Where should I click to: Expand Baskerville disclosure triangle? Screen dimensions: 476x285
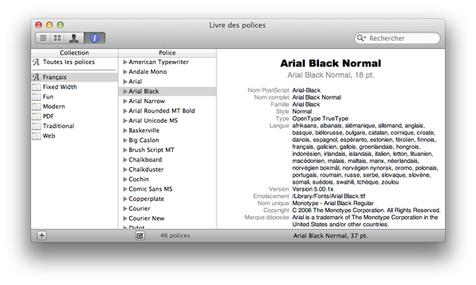(125, 131)
